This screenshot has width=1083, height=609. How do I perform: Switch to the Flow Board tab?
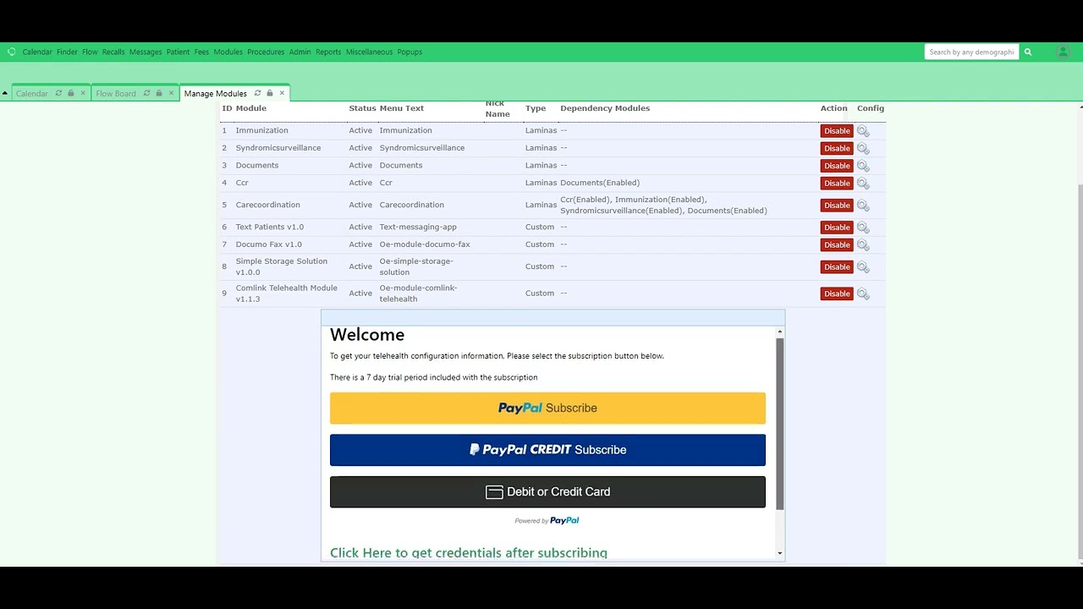(x=116, y=93)
